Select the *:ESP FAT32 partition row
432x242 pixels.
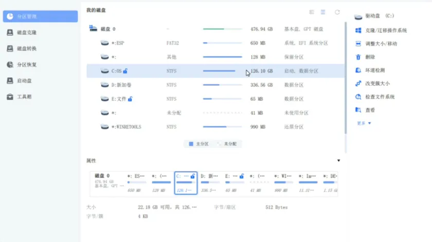(x=215, y=43)
